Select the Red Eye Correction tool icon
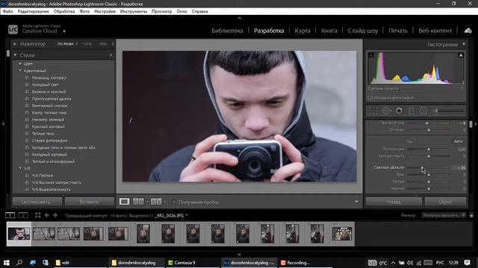Screen dimensions: 478x268 399,111
